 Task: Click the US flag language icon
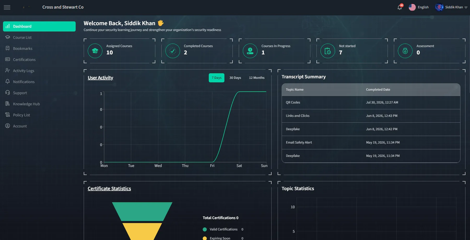(x=412, y=7)
